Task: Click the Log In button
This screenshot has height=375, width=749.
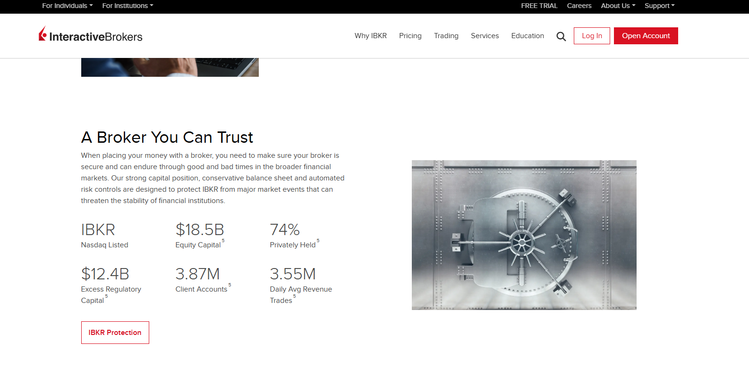Action: (x=592, y=36)
